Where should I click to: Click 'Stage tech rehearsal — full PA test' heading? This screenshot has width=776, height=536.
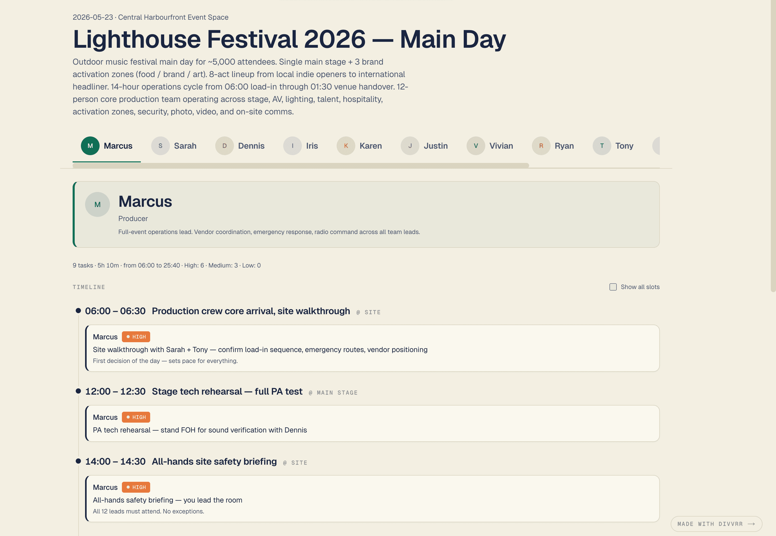[227, 391]
